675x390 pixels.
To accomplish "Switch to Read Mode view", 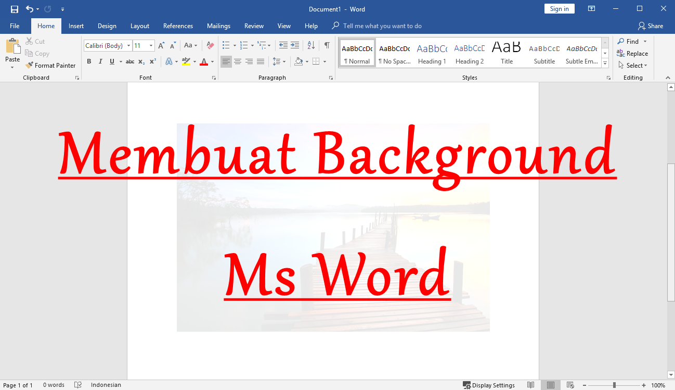I will (530, 385).
